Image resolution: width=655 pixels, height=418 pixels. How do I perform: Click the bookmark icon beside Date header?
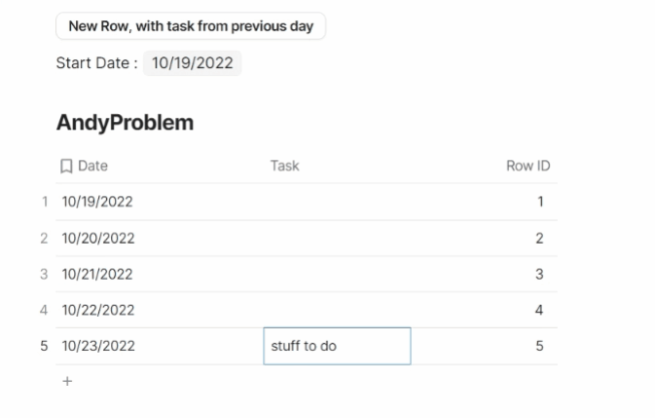66,167
